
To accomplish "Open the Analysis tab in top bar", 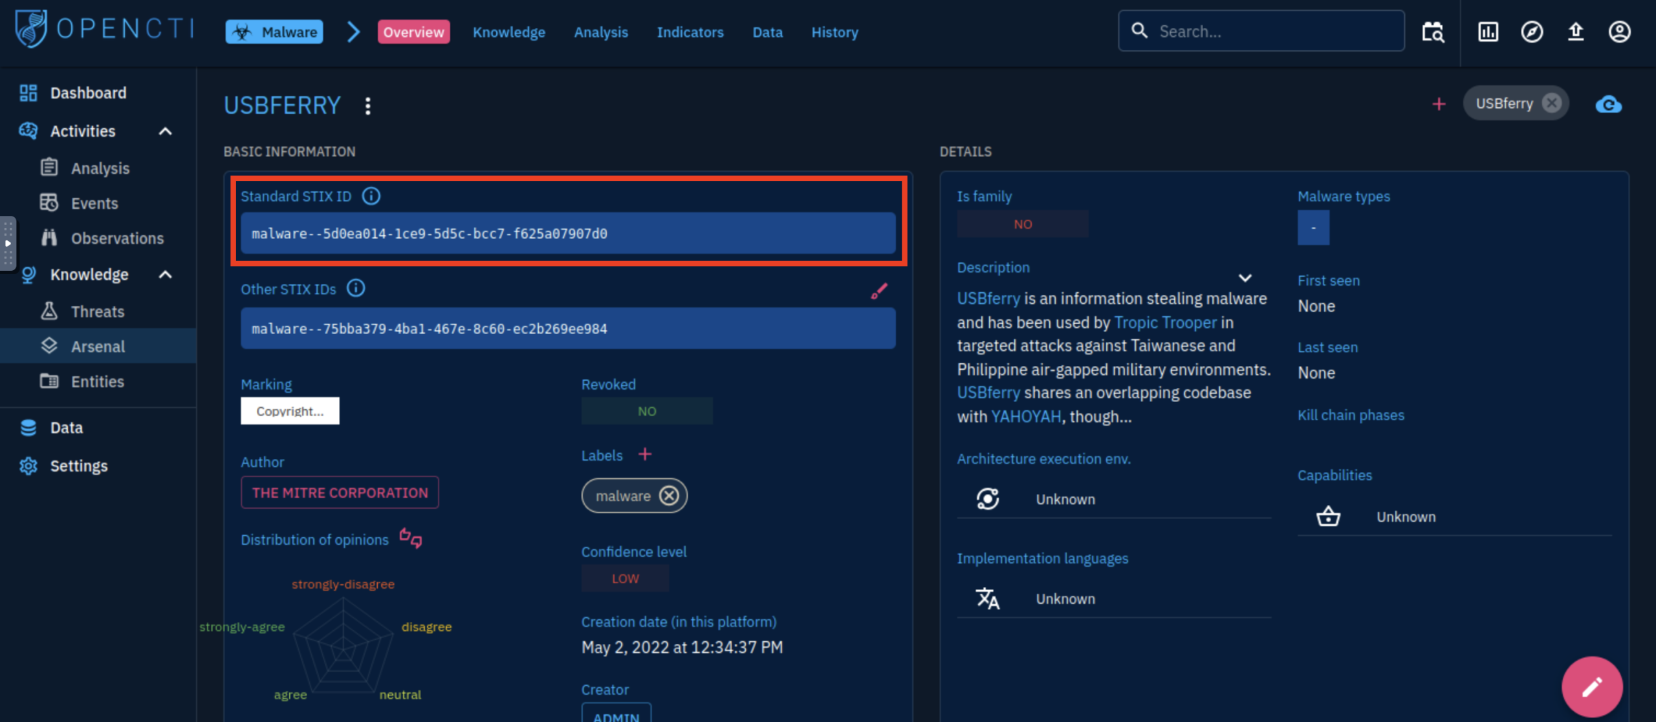I will tap(601, 32).
